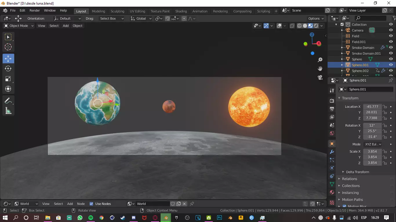Switch to rendered viewport shading
396x222 pixels.
click(x=316, y=26)
